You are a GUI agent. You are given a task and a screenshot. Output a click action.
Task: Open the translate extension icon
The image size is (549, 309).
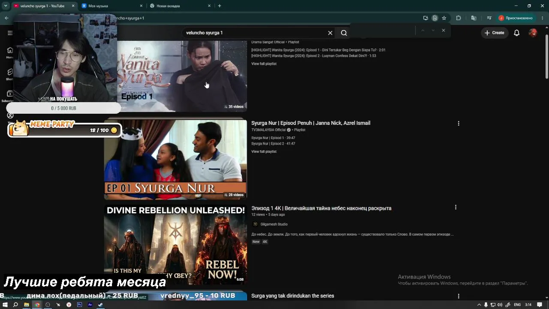[x=474, y=18]
